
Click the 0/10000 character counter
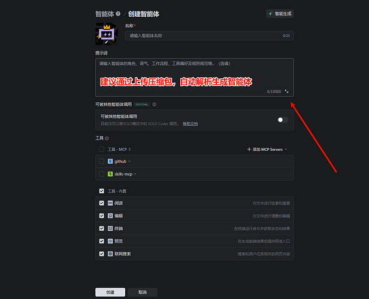[274, 91]
